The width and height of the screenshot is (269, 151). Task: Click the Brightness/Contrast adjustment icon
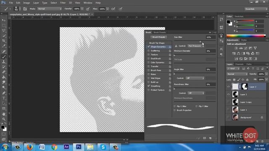coord(236,48)
